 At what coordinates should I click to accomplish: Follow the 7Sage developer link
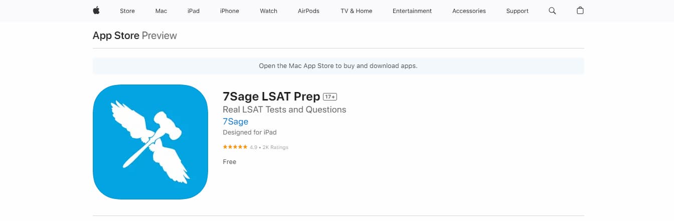[235, 121]
